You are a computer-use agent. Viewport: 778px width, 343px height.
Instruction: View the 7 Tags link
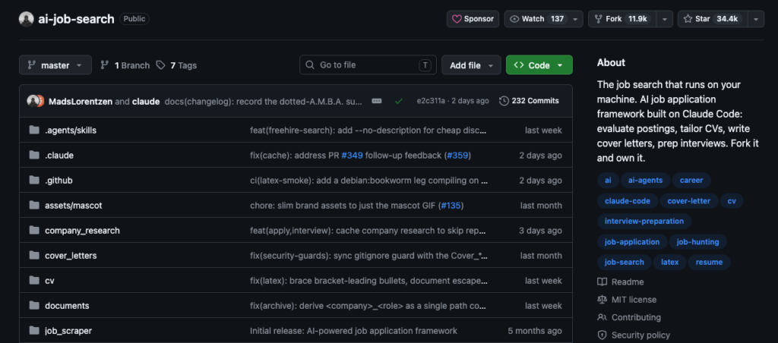click(176, 65)
